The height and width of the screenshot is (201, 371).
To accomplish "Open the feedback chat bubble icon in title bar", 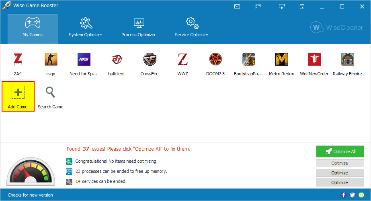I will (x=258, y=6).
